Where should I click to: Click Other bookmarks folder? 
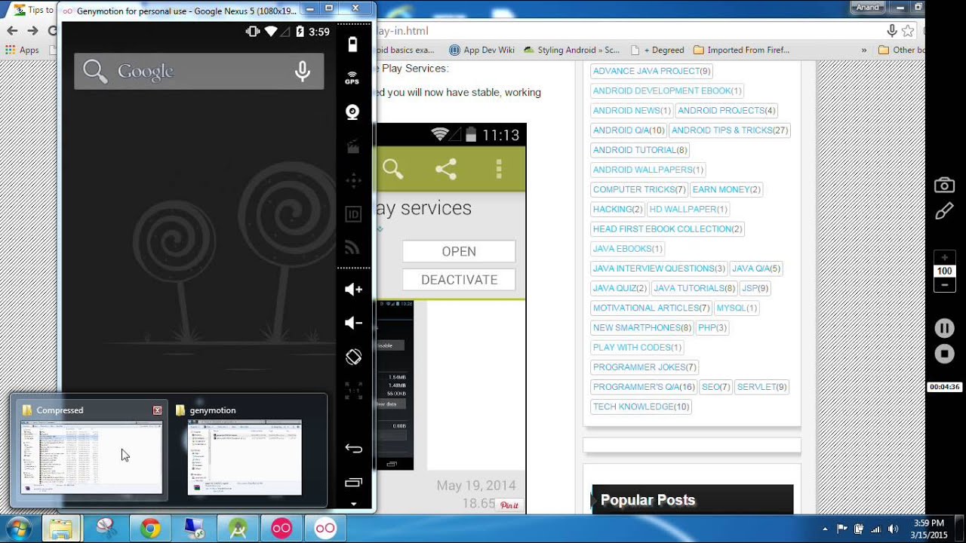click(902, 51)
